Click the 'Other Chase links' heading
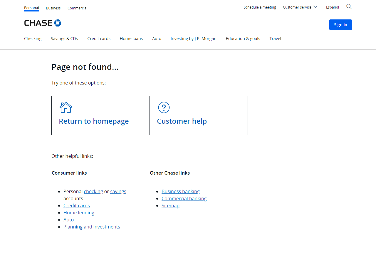 (170, 173)
